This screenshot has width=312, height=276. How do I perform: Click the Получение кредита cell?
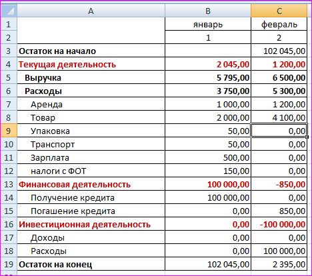91,197
